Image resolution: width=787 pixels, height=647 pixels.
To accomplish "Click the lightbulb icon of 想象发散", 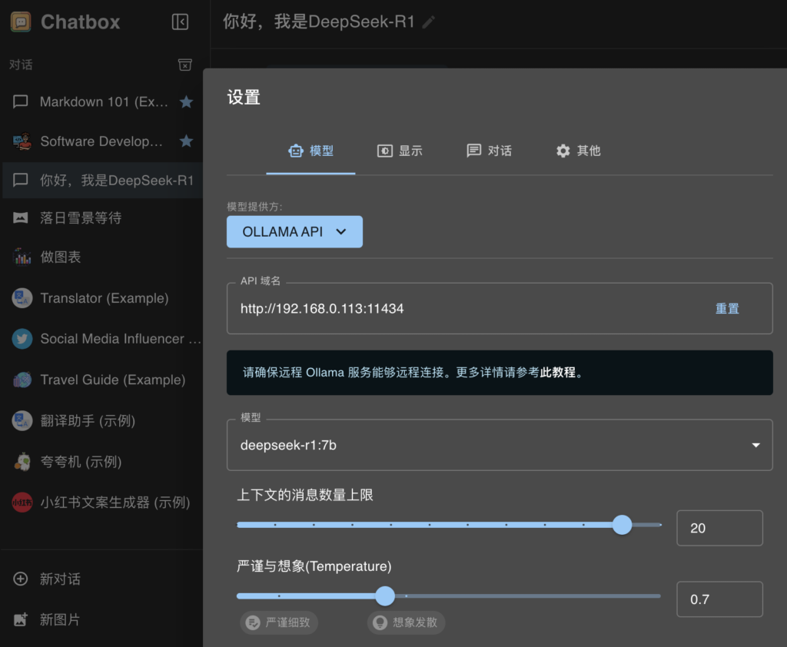I will (380, 622).
